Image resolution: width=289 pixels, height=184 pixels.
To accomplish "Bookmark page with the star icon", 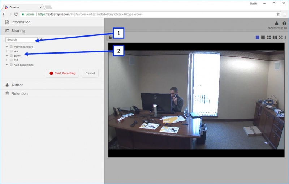I will click(278, 14).
